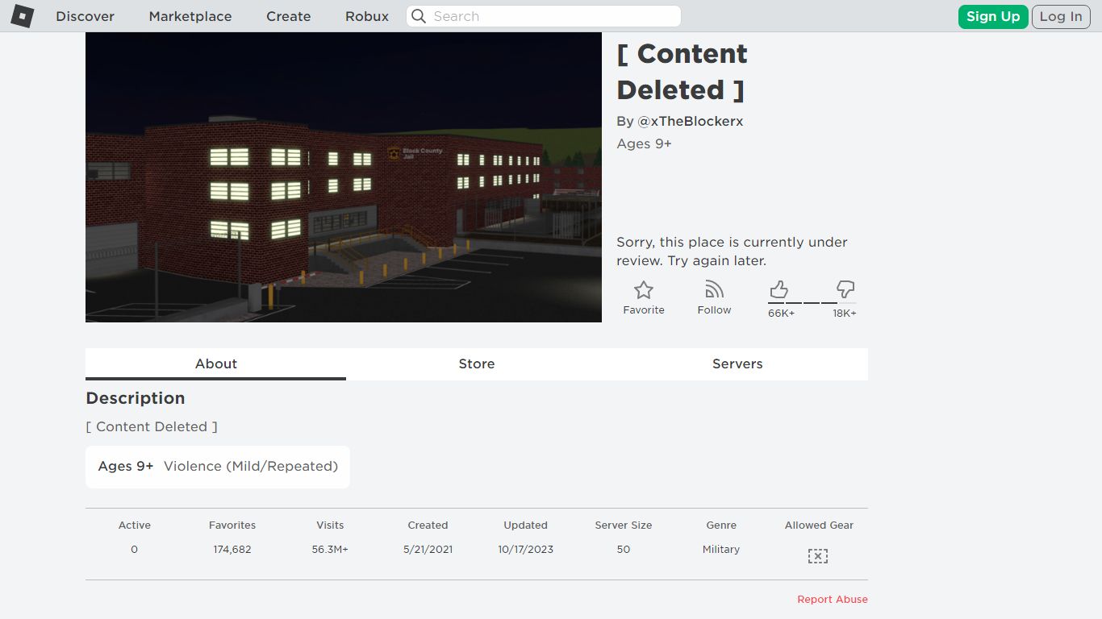Open the Robux page
Viewport: 1102px width, 619px height.
pos(367,16)
